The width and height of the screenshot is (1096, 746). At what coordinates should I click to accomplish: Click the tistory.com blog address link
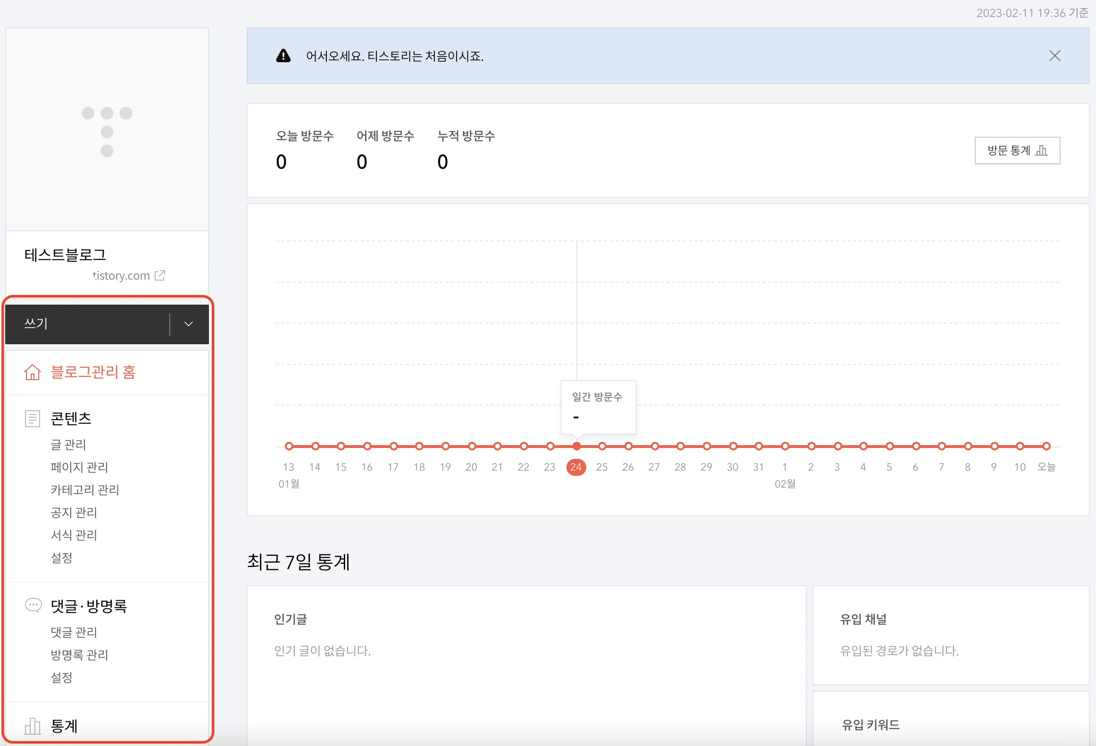point(121,275)
